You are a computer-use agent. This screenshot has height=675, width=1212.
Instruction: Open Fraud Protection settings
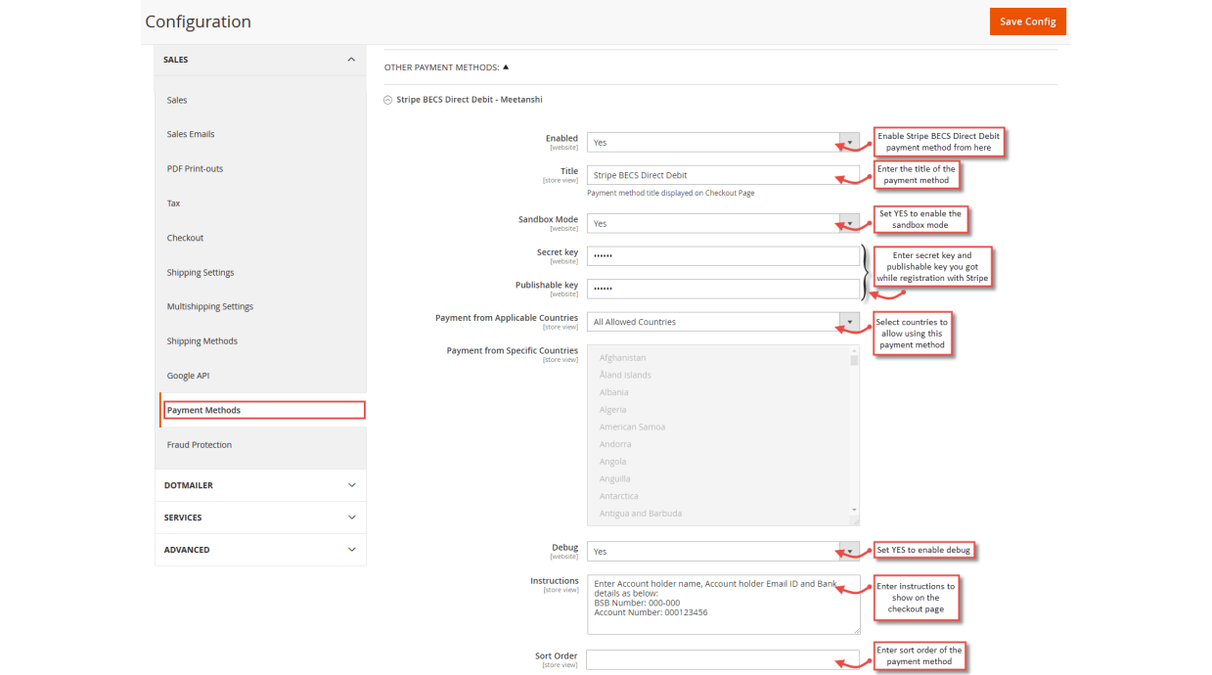click(x=200, y=444)
